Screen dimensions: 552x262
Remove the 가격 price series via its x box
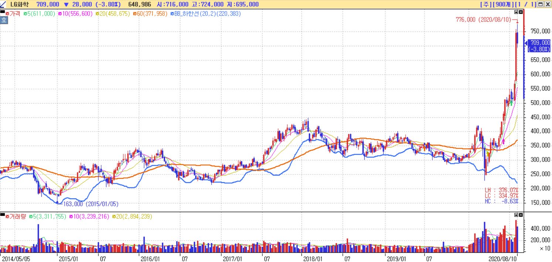coord(7,14)
